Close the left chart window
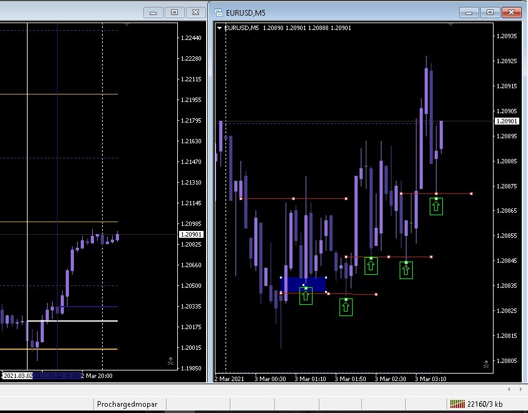The image size is (528, 413). coord(195,13)
